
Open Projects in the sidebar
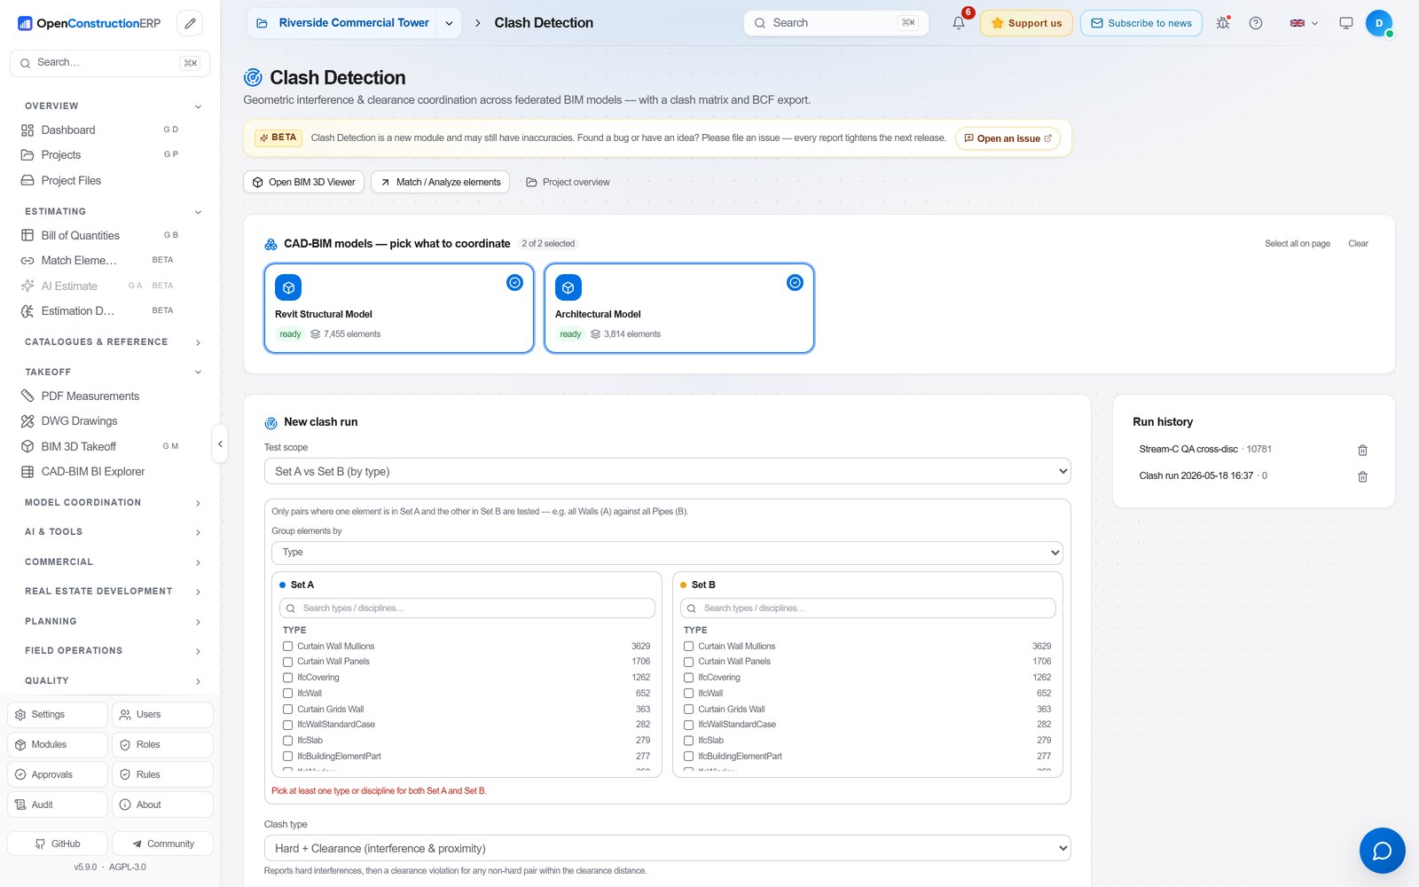(x=110, y=154)
